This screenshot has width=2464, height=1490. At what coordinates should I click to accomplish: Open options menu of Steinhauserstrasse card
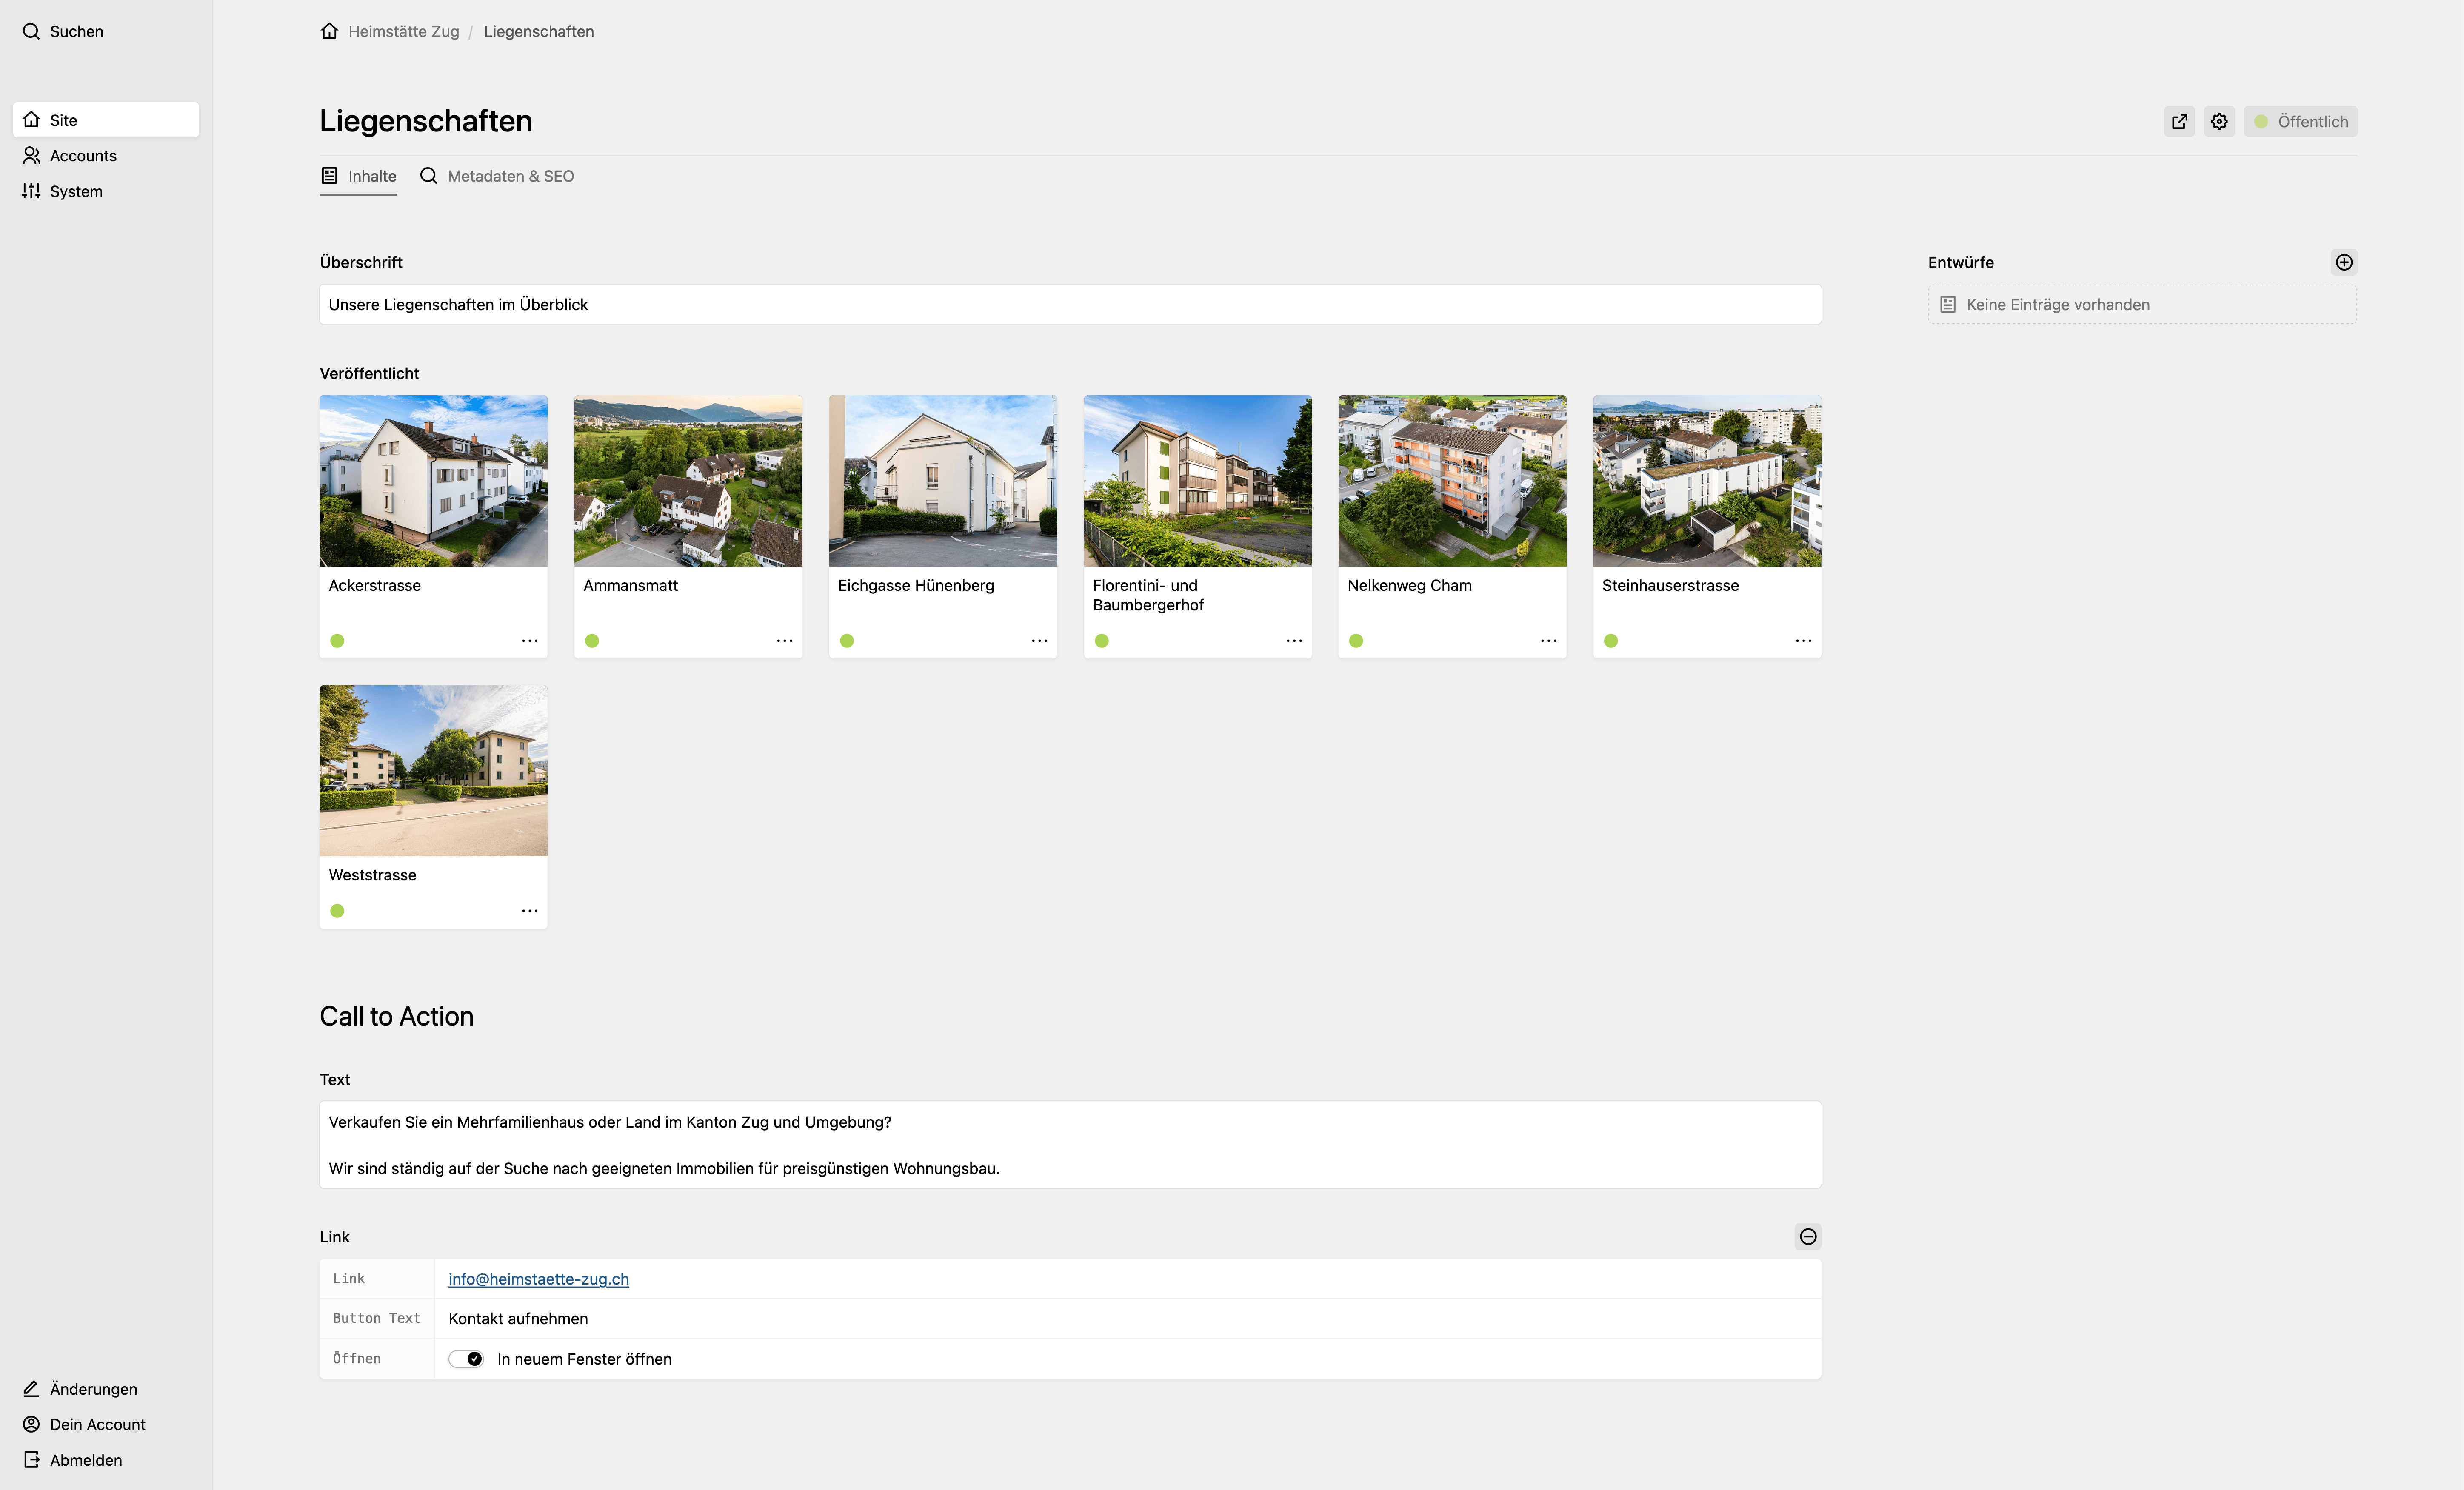pyautogui.click(x=1804, y=641)
